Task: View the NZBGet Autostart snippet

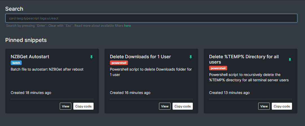Action: [x=66, y=106]
